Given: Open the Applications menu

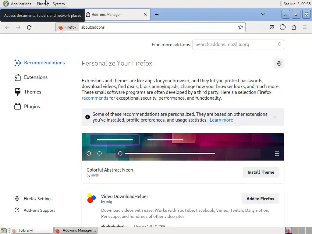Looking at the screenshot, I should click(x=21, y=4).
